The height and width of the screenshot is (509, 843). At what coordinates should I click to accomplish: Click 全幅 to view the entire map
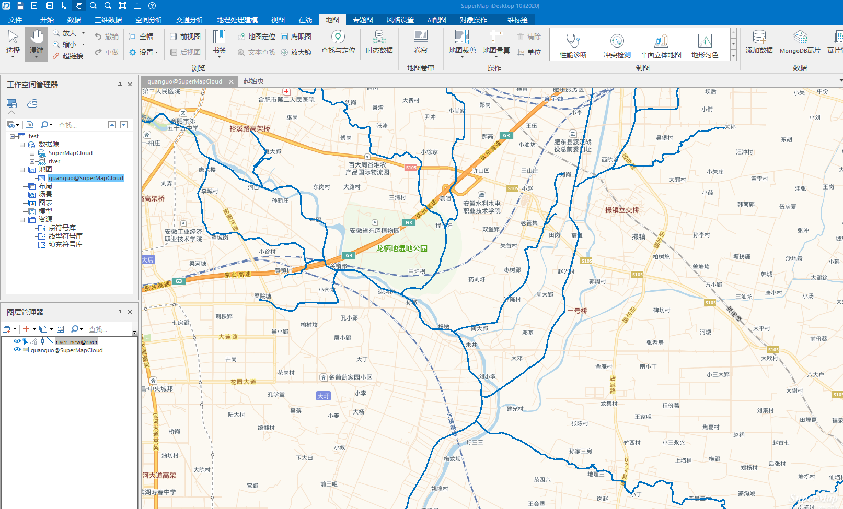[x=141, y=37]
